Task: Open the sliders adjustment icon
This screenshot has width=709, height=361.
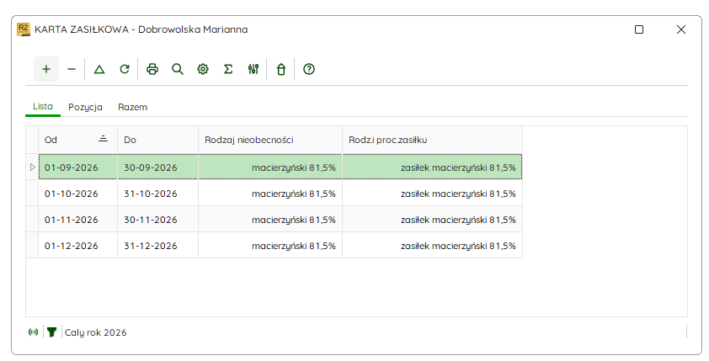Action: 253,69
